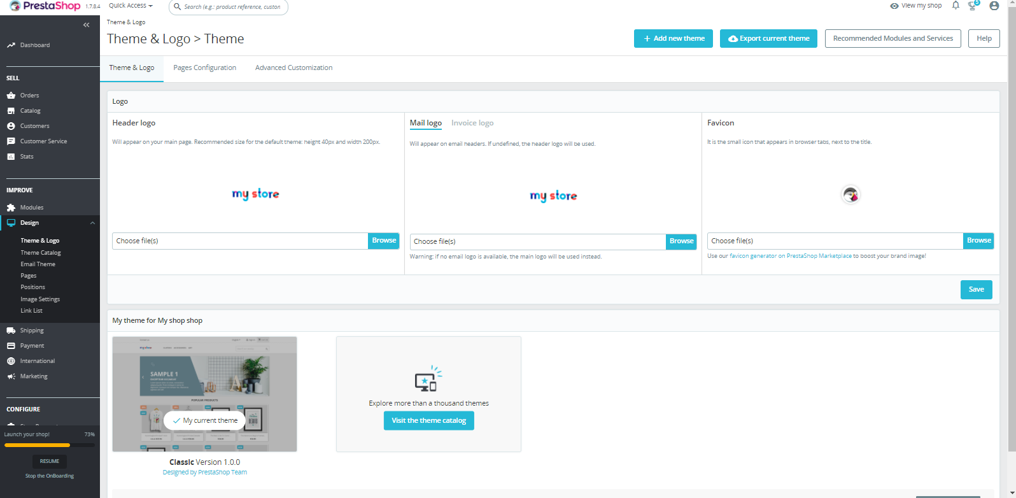Open the trophy achievements icon
Viewport: 1016px width, 498px height.
(x=973, y=5)
